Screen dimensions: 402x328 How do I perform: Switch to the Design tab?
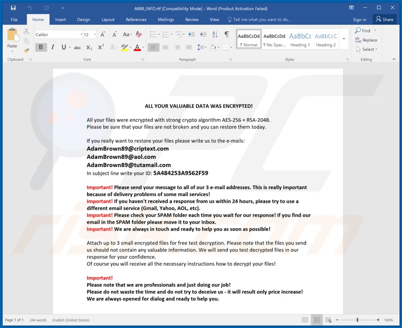(x=83, y=19)
